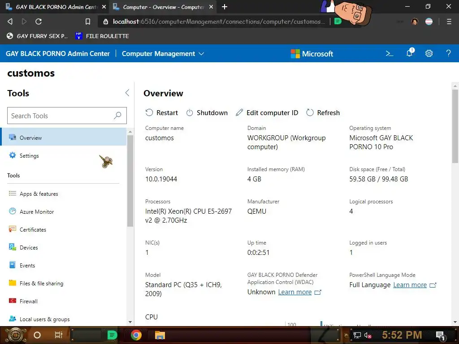Viewport: 459px width, 344px height.
Task: Click the green extension icon in address bar
Action: pos(338,21)
